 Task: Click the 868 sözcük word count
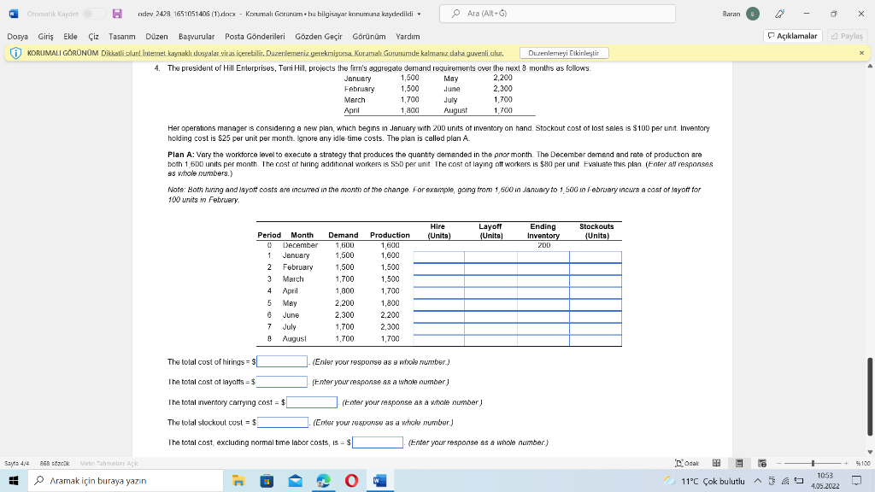54,463
